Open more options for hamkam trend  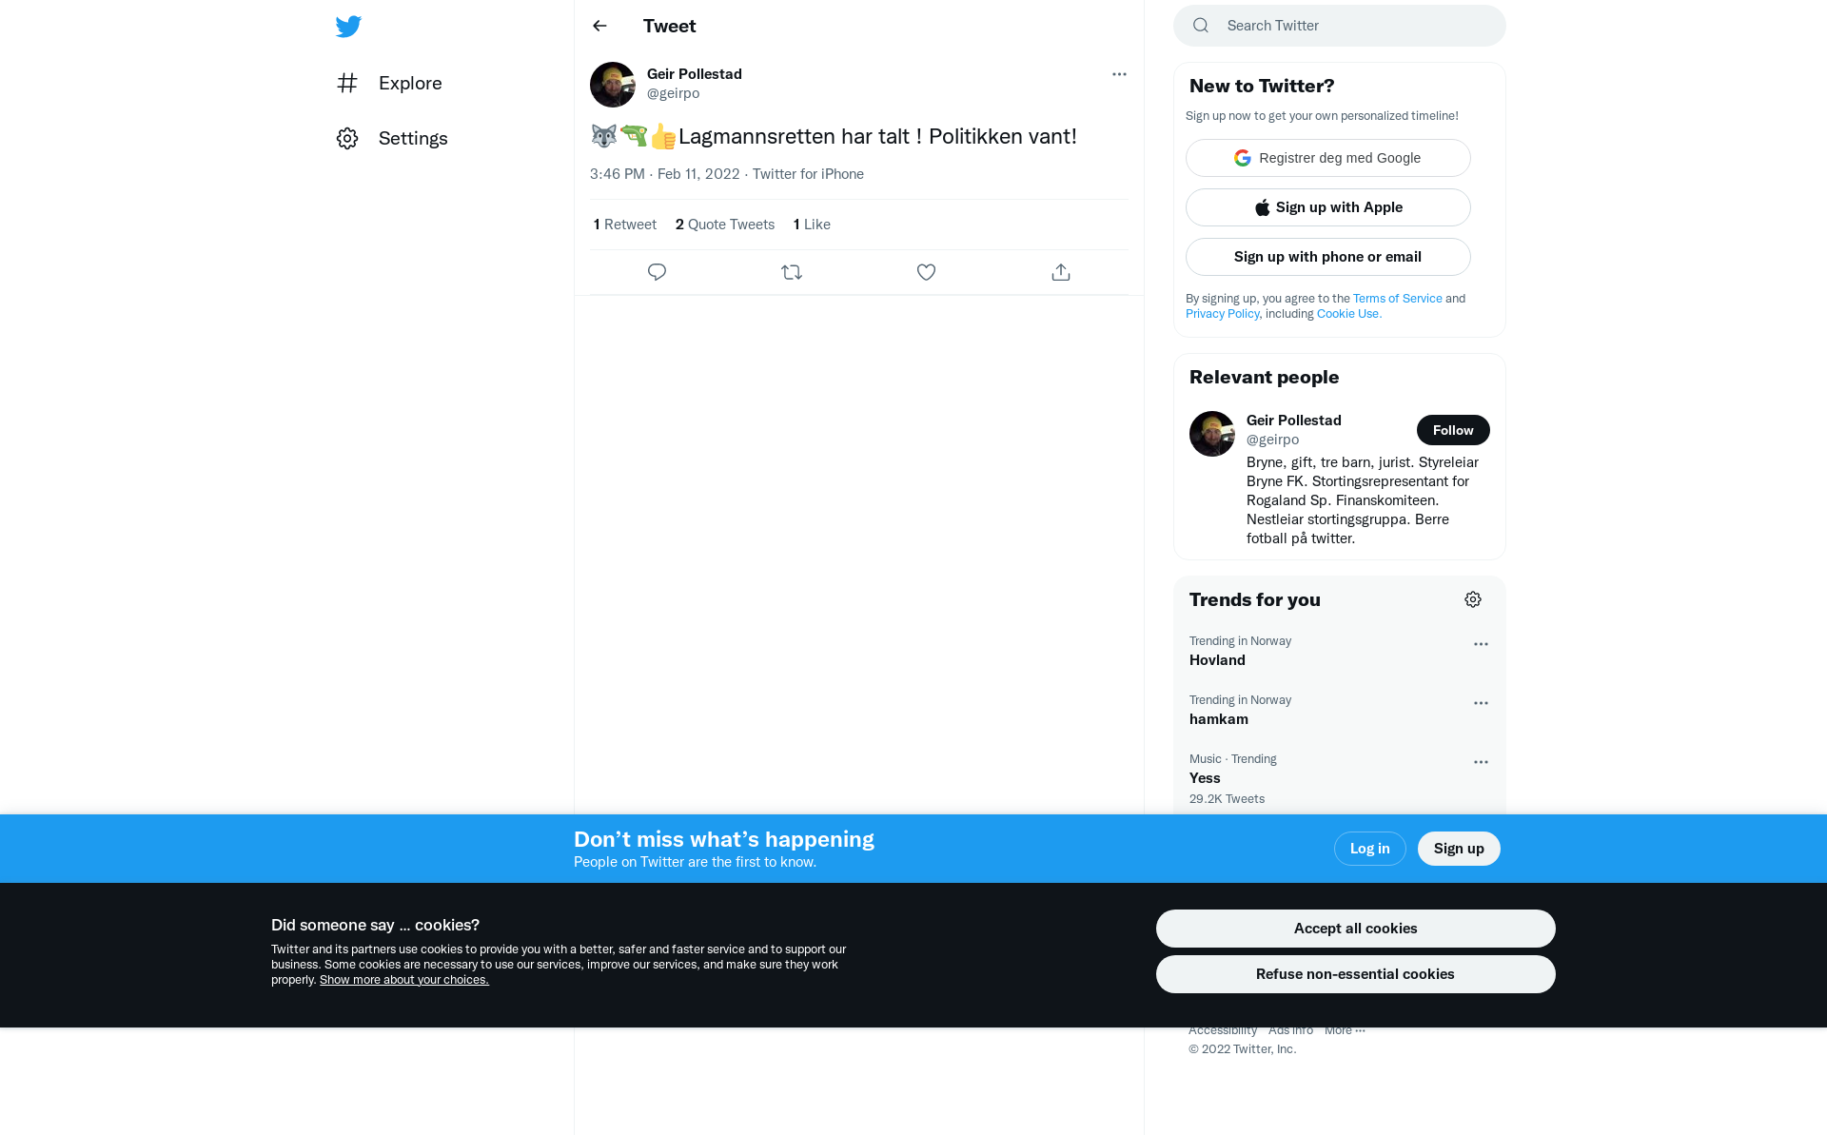[x=1481, y=703]
